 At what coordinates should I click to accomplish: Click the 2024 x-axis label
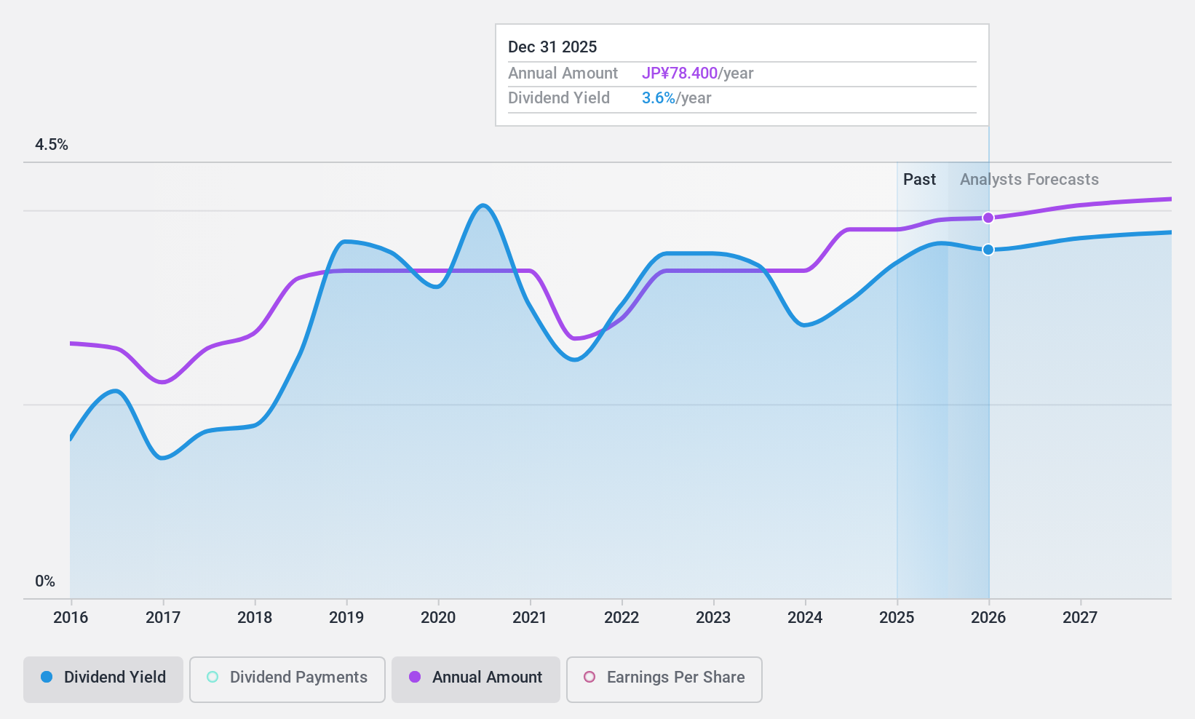(x=805, y=618)
